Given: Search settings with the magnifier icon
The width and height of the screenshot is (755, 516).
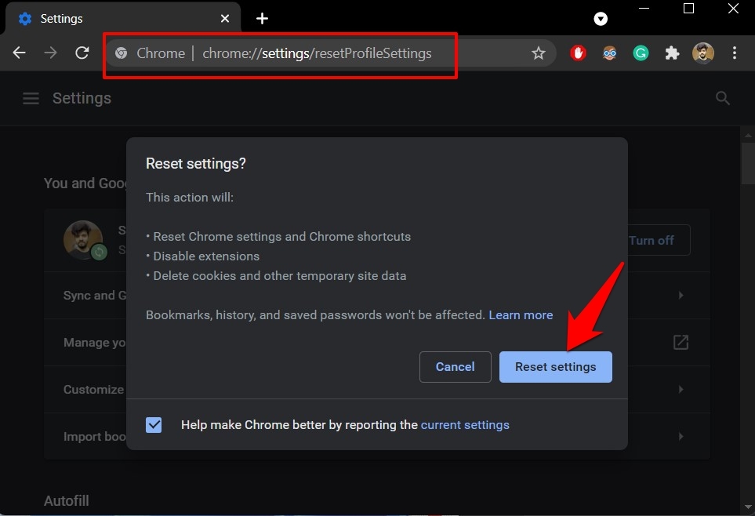Looking at the screenshot, I should [723, 99].
